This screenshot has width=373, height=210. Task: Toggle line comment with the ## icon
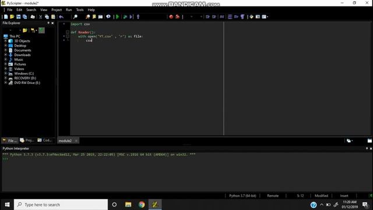tap(221, 17)
